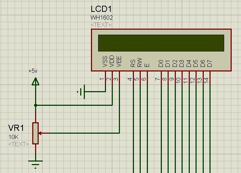241x173 pixels.
Task: Select the +5v power terminal arrow
Action: pos(35,81)
